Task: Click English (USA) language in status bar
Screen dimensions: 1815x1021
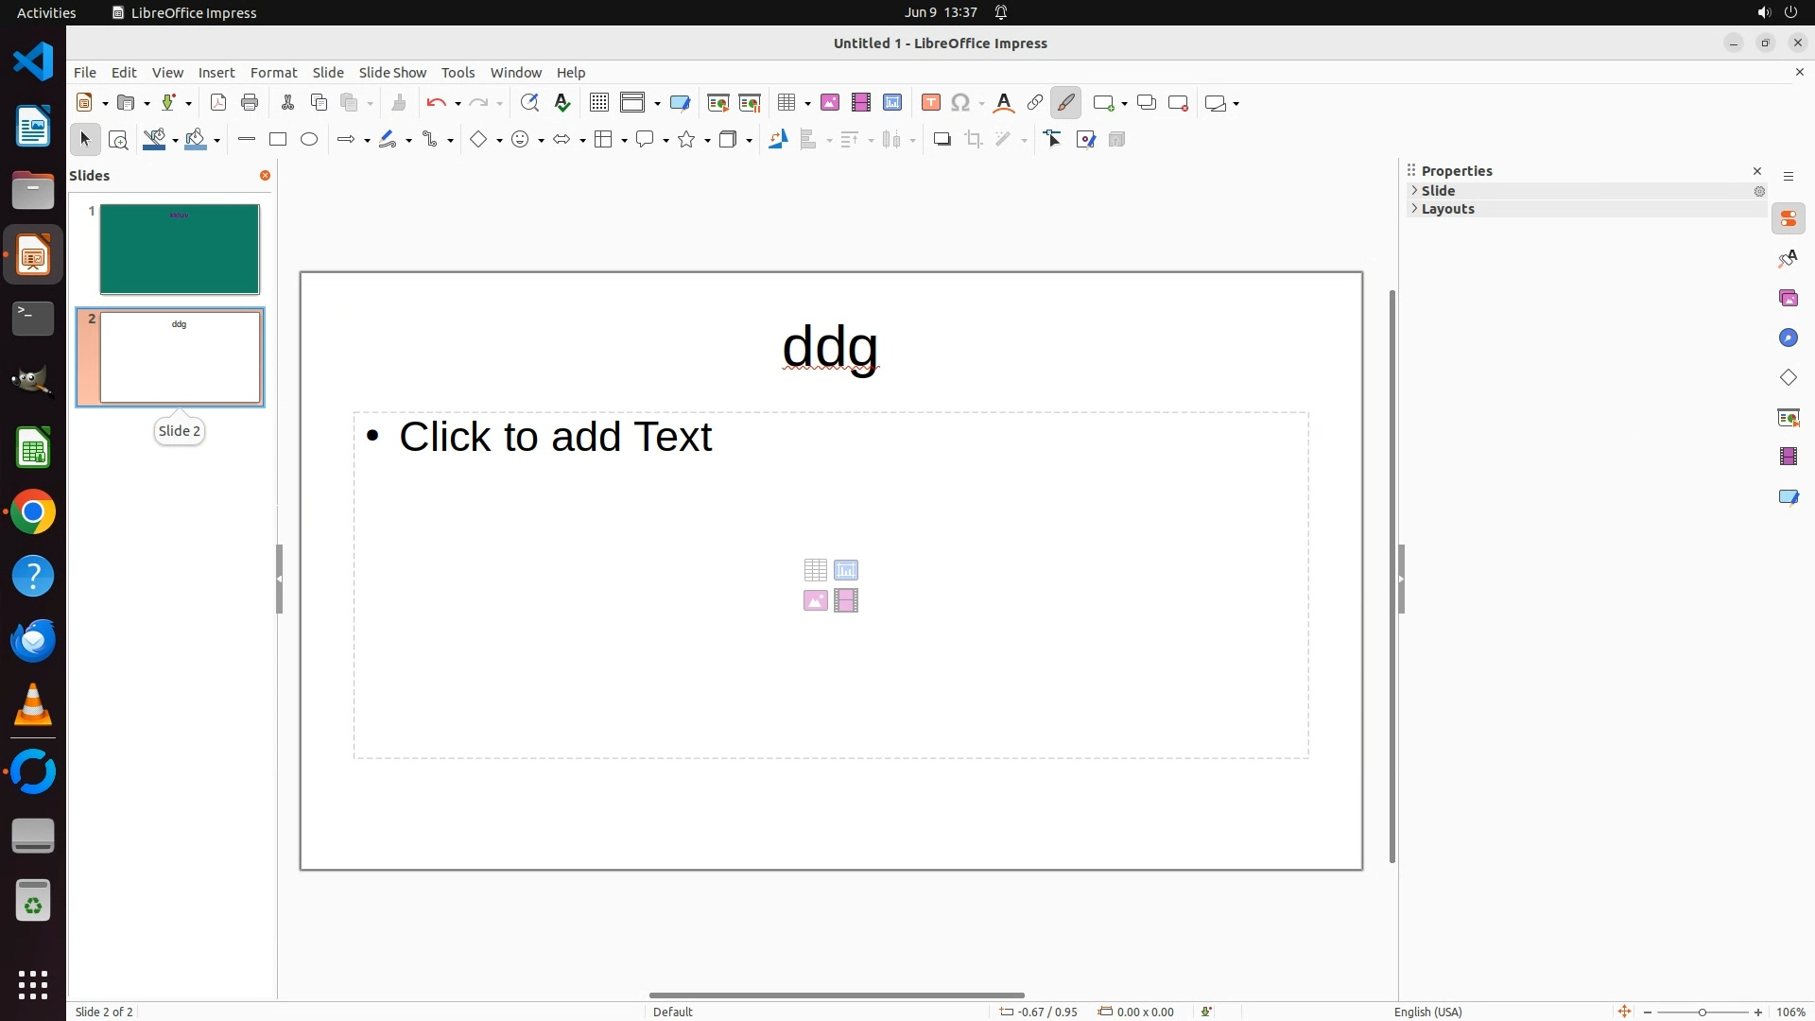Action: pyautogui.click(x=1427, y=1012)
